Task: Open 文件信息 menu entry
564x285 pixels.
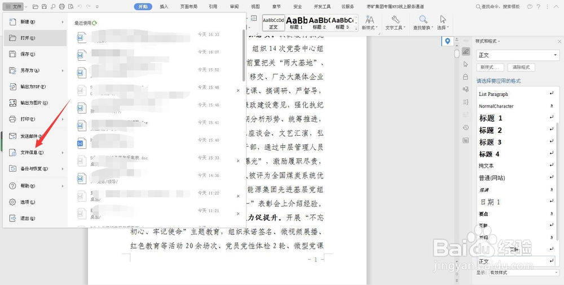Action: (x=35, y=153)
